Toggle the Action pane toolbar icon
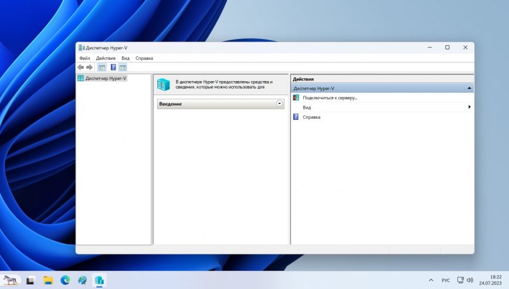 (123, 68)
